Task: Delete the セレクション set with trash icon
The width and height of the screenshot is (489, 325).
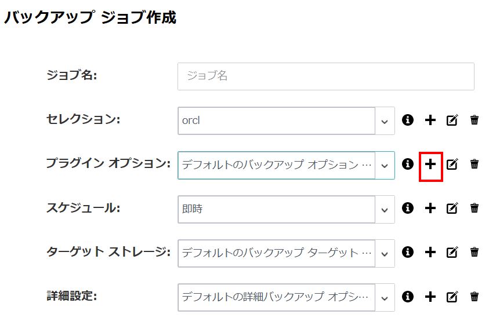Action: [474, 120]
